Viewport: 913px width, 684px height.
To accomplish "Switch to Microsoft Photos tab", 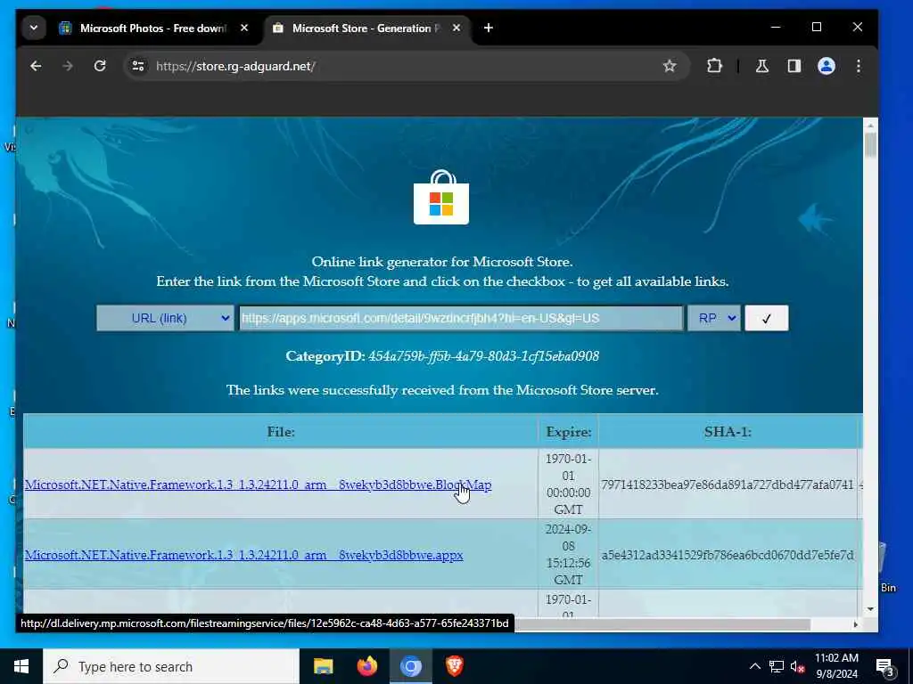I will (x=152, y=28).
